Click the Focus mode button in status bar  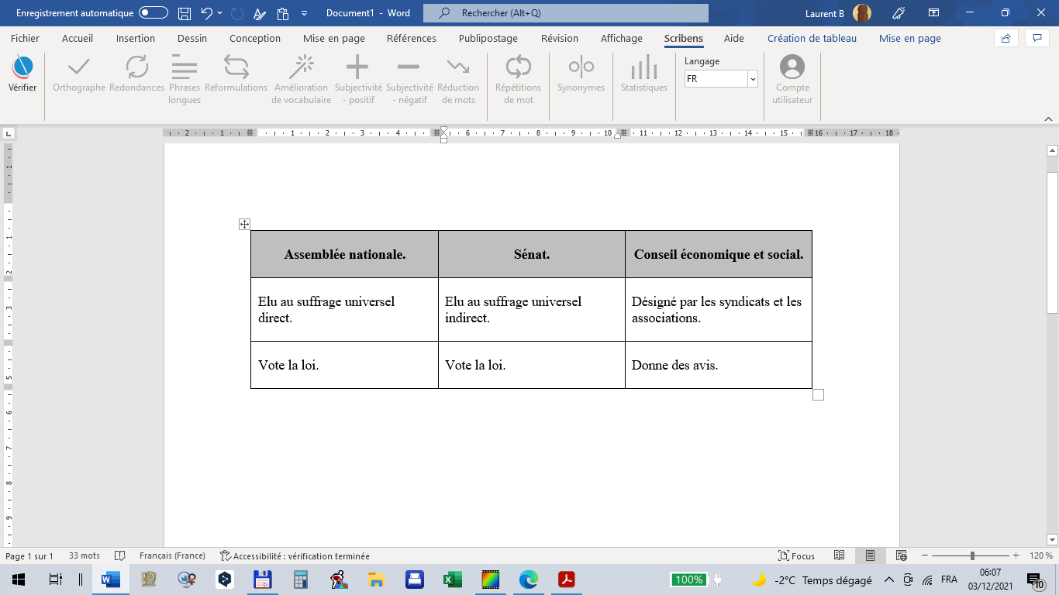click(797, 556)
